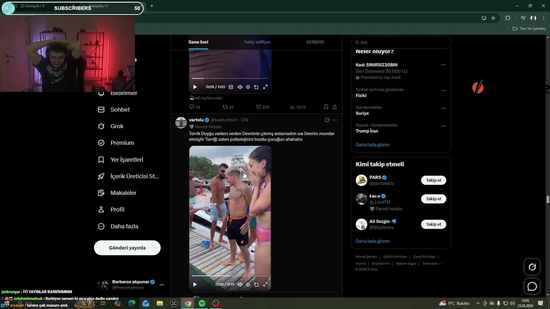
Task: Open options for SINIRSIZ20BIN promoted trend
Action: click(443, 65)
